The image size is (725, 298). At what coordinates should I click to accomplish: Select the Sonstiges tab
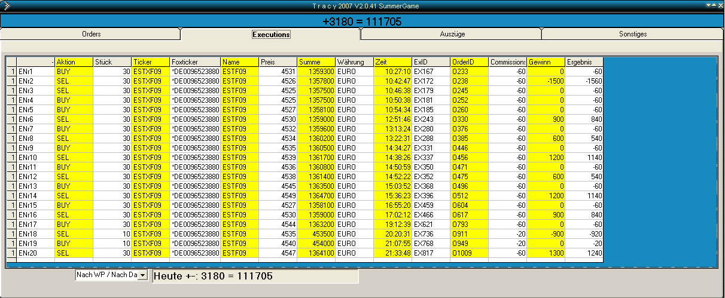[x=633, y=34]
